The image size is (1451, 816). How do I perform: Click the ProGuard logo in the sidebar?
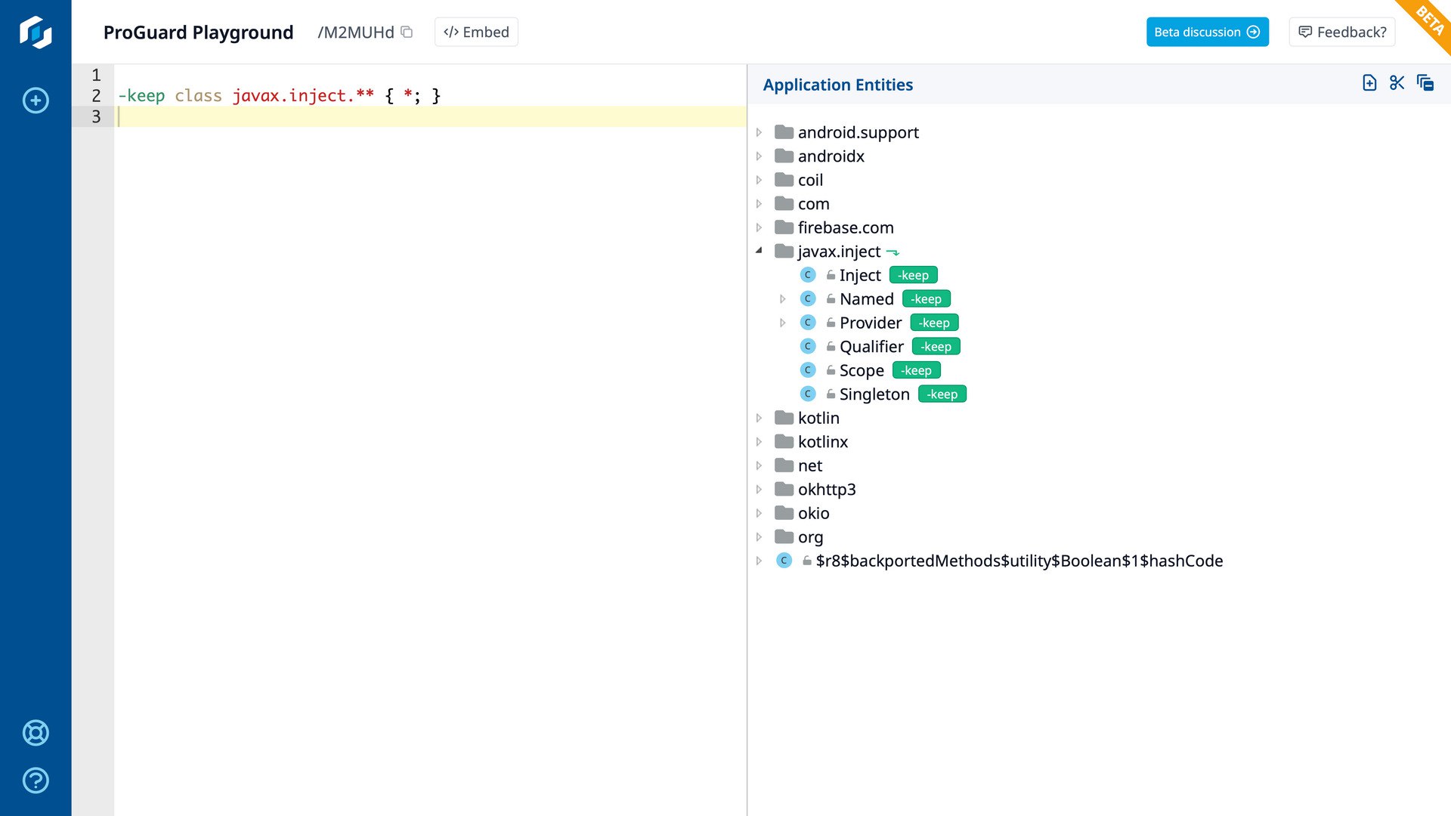36,32
